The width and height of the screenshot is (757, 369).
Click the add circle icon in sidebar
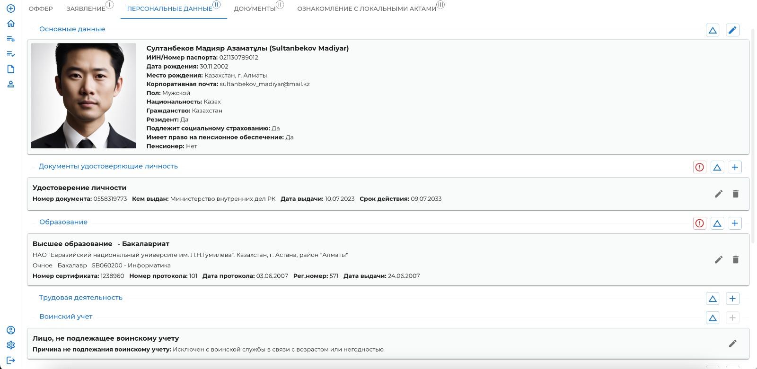pyautogui.click(x=11, y=9)
